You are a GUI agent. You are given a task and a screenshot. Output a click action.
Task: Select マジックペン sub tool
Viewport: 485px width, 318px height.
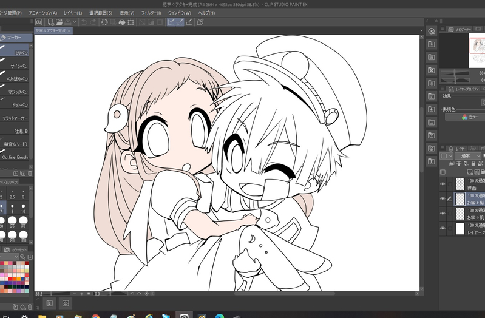(15, 89)
